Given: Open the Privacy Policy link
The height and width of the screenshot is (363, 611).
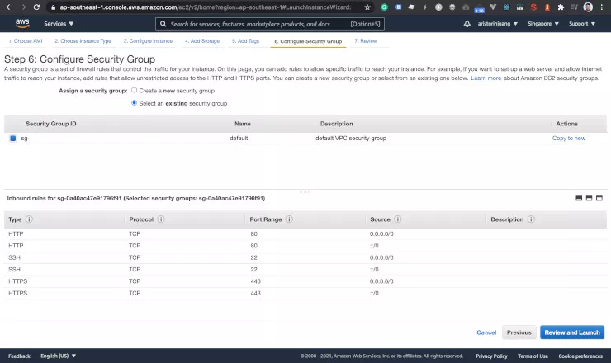Looking at the screenshot, I should [491, 356].
